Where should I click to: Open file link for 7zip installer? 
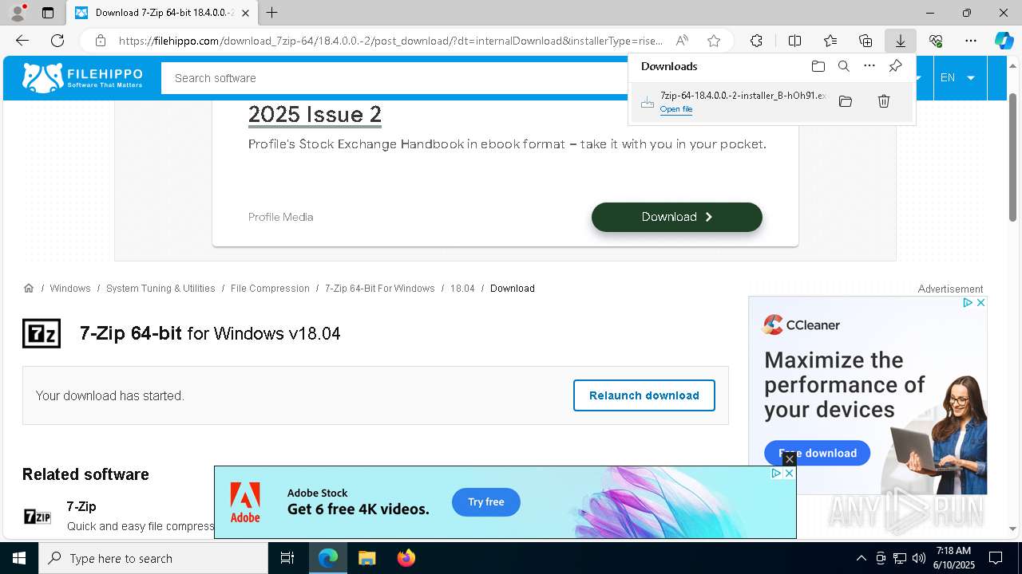pyautogui.click(x=676, y=109)
